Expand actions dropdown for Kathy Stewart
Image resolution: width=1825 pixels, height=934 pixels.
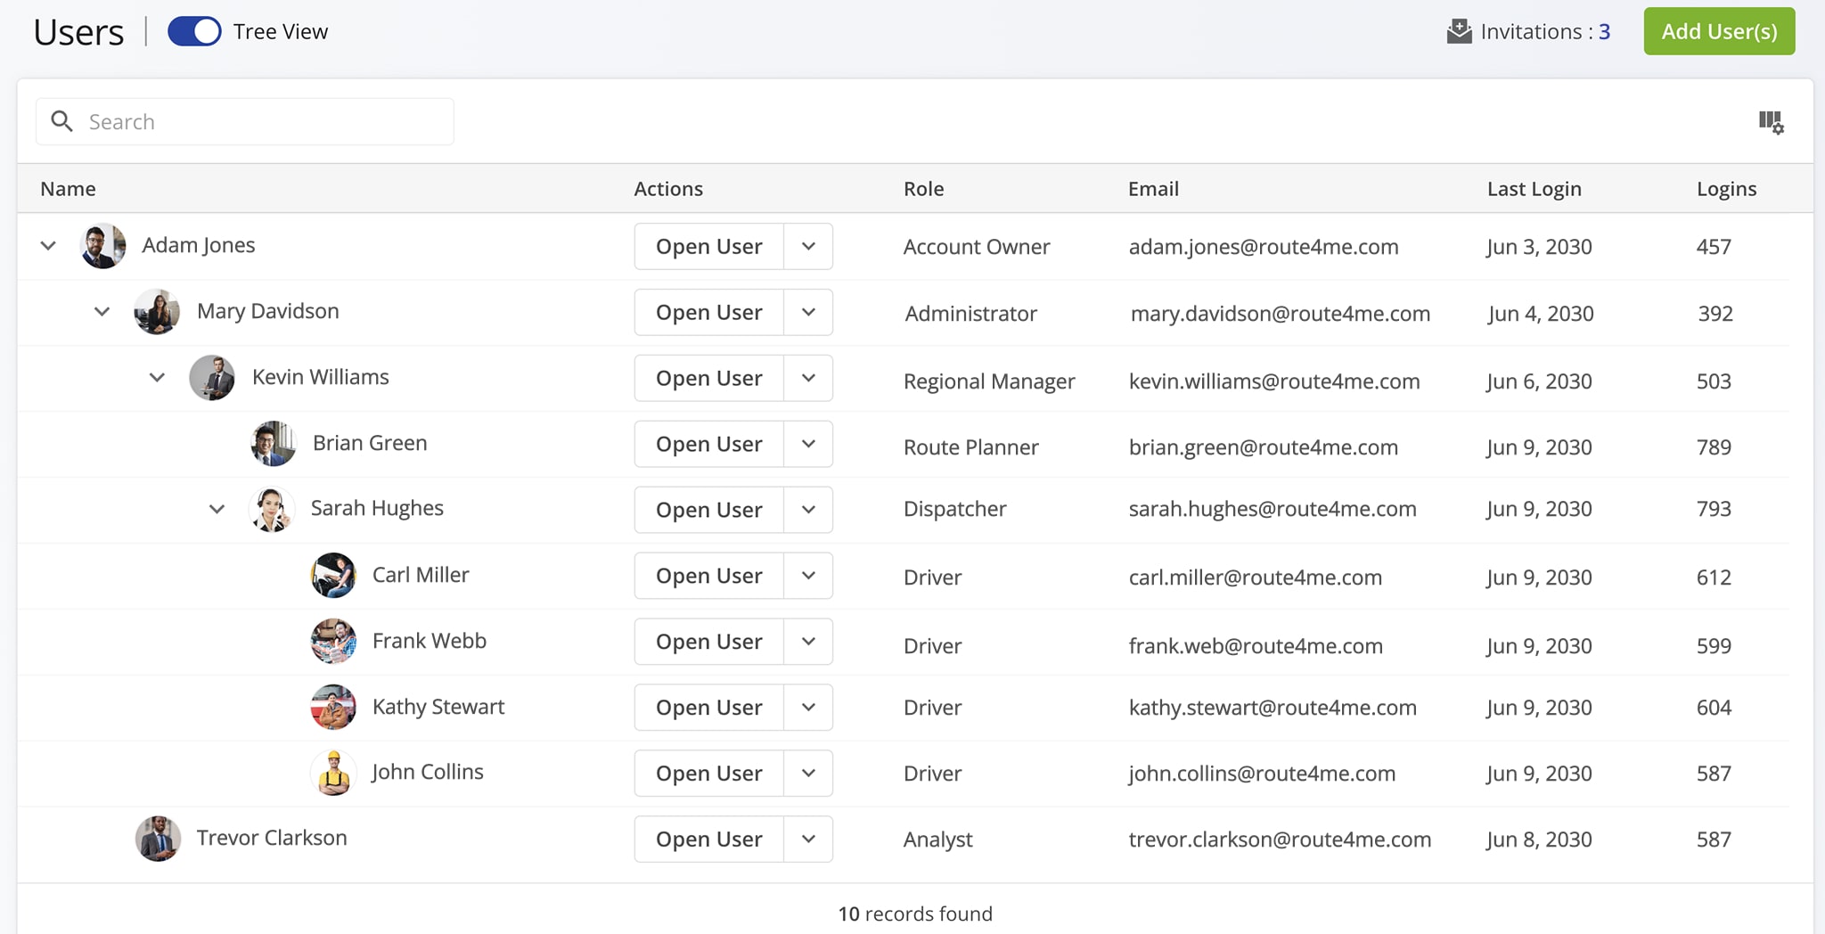pos(808,708)
